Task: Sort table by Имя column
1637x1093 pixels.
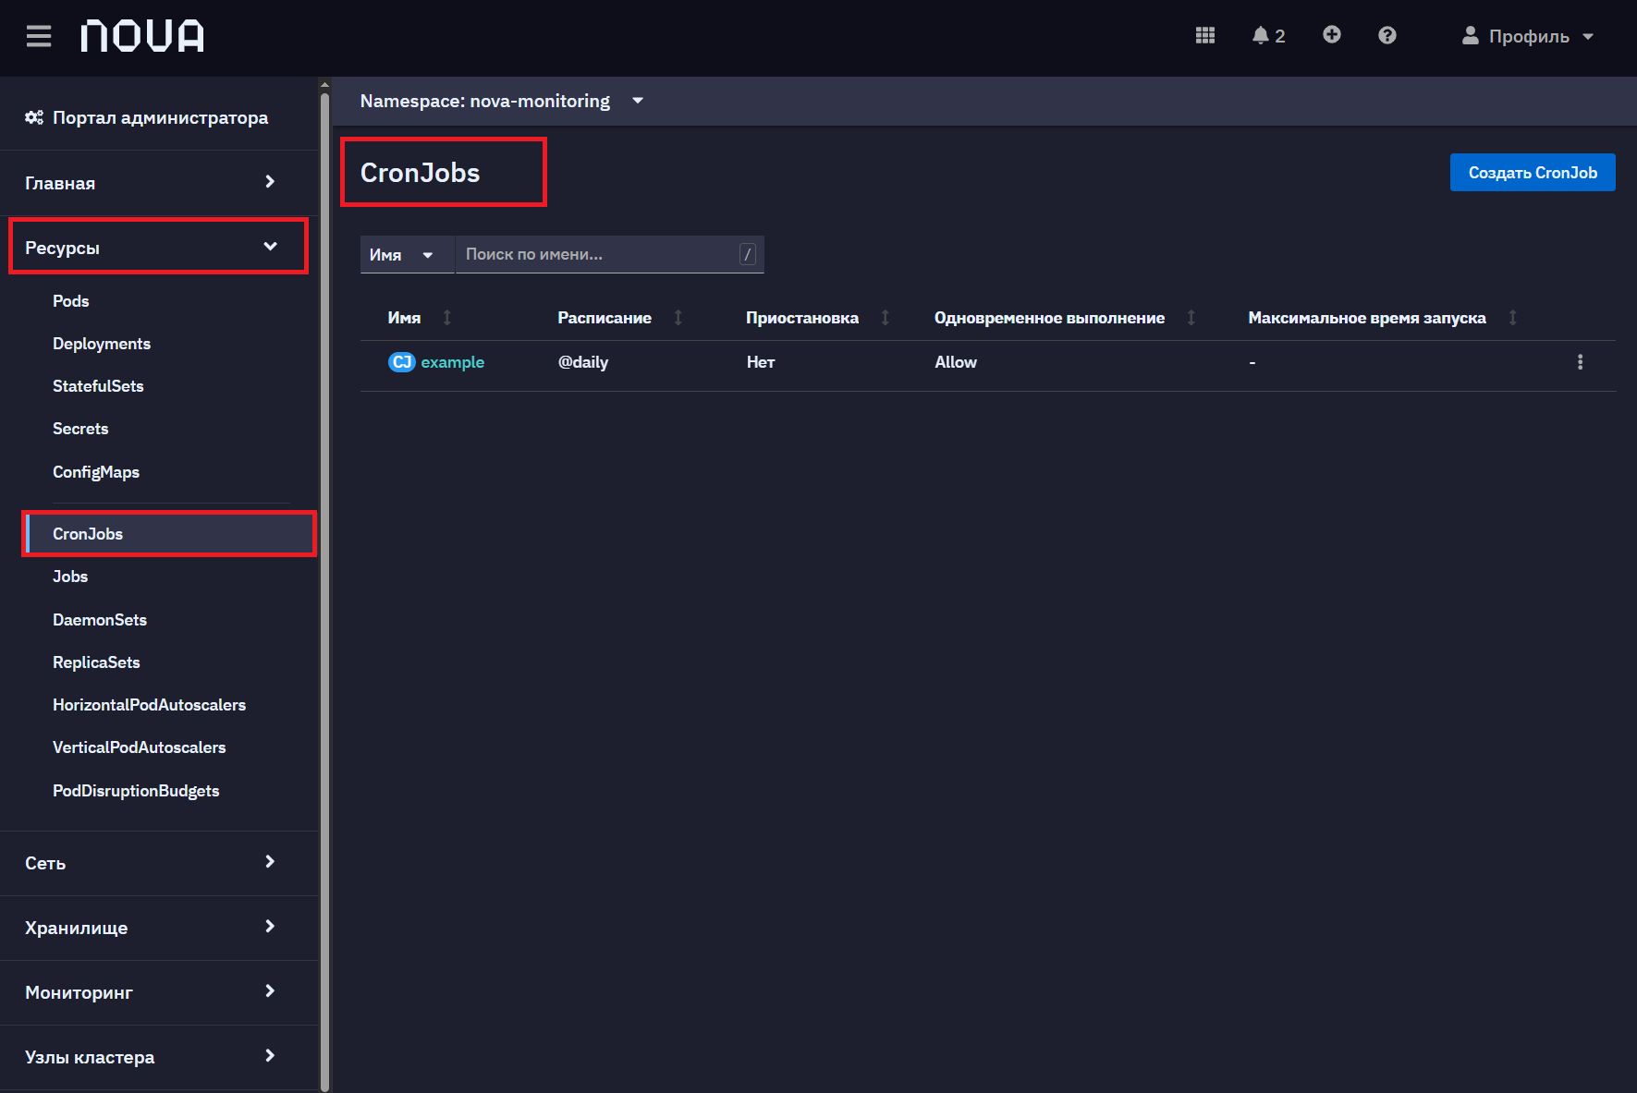Action: (447, 318)
